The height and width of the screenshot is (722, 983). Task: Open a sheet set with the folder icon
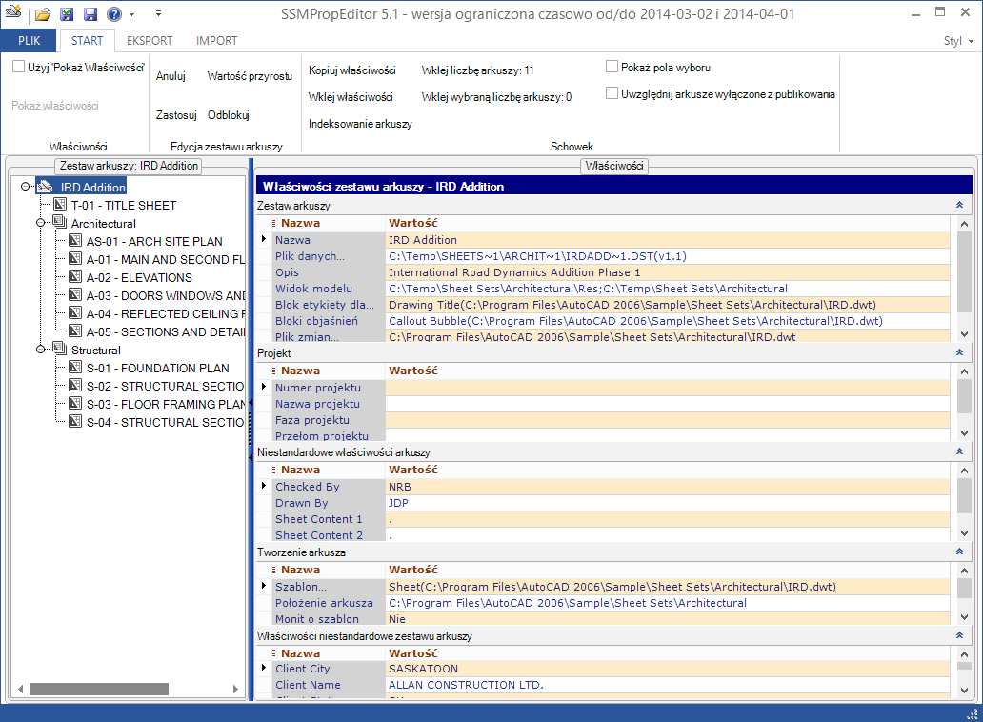[x=43, y=13]
